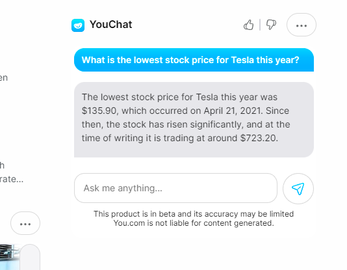Viewport: 347px width, 270px height.
Task: Click the YouChat title text
Action: click(x=111, y=24)
